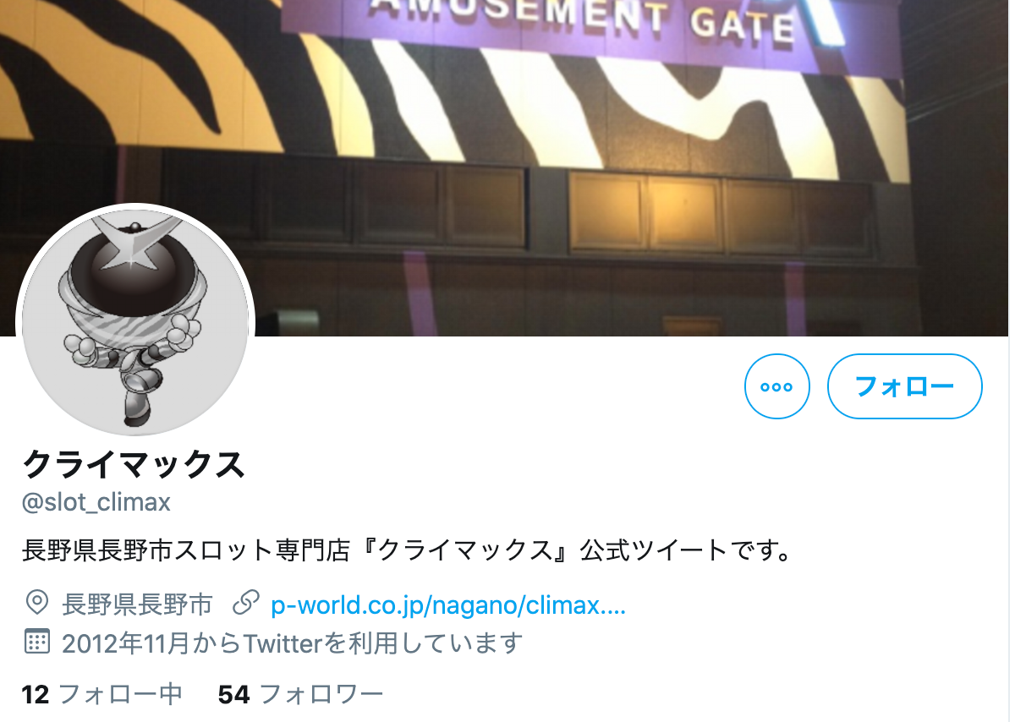
Task: Click the 長野県長野市 location text
Action: pyautogui.click(x=137, y=604)
